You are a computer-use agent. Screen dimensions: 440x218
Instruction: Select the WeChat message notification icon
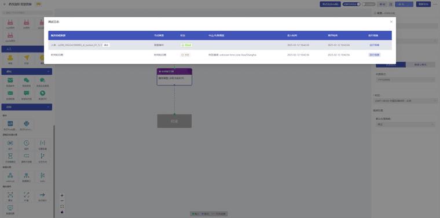(x=27, y=80)
